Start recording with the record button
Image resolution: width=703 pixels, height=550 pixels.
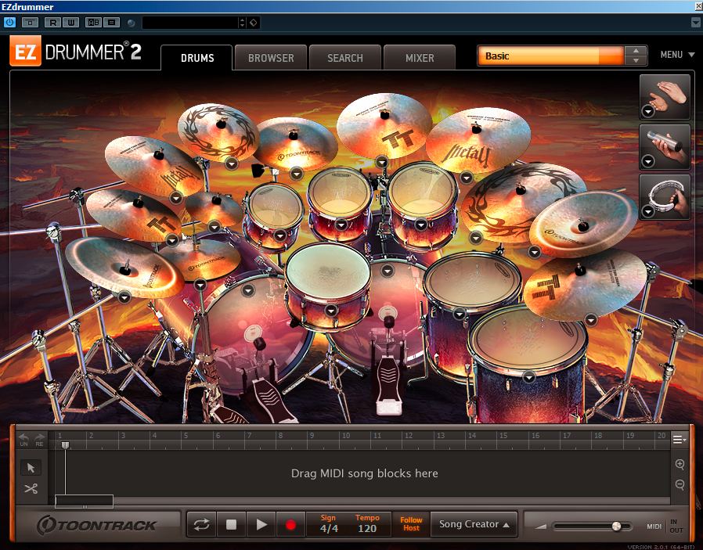pyautogui.click(x=290, y=524)
